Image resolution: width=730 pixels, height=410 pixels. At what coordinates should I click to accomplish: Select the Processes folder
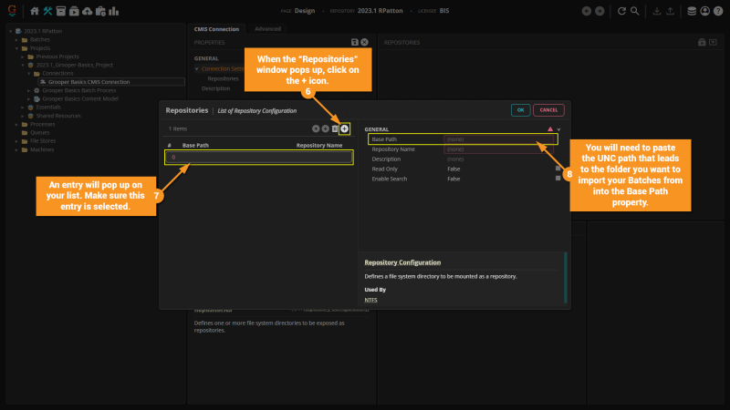point(42,124)
